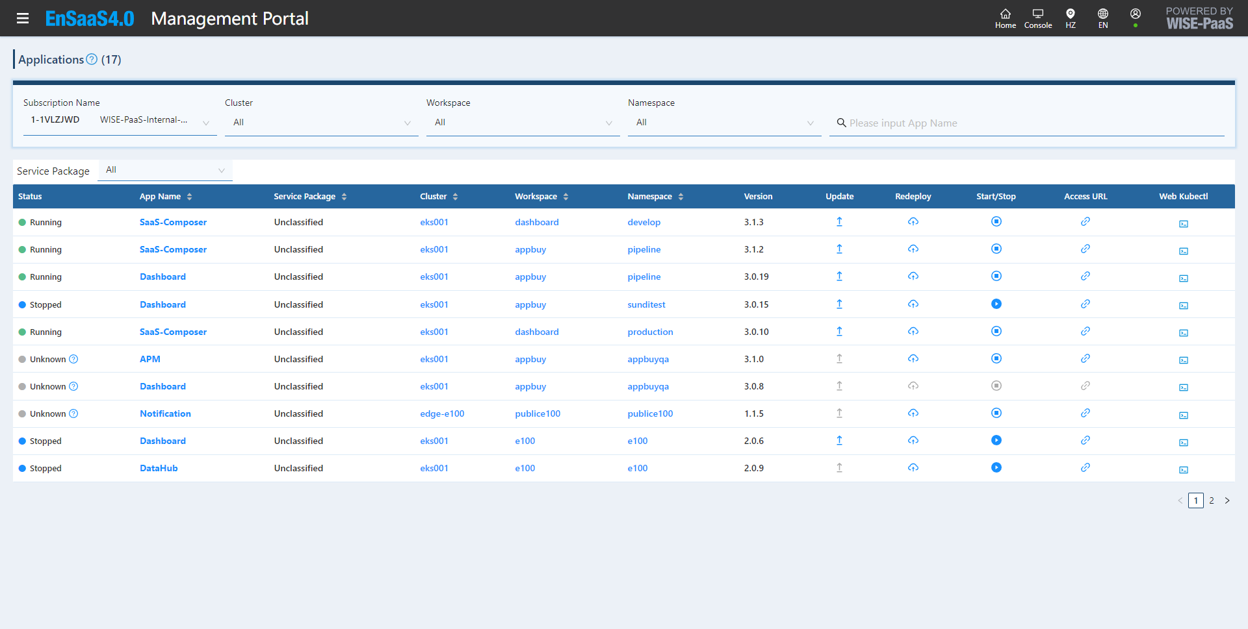Click the EnSaaS4.0 logo
1248x629 pixels.
pyautogui.click(x=90, y=18)
